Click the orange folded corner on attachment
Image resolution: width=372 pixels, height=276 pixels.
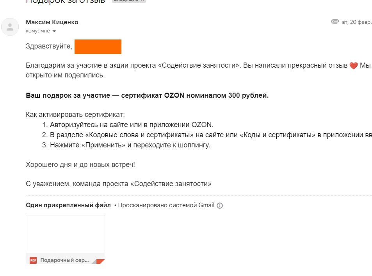[101, 261]
